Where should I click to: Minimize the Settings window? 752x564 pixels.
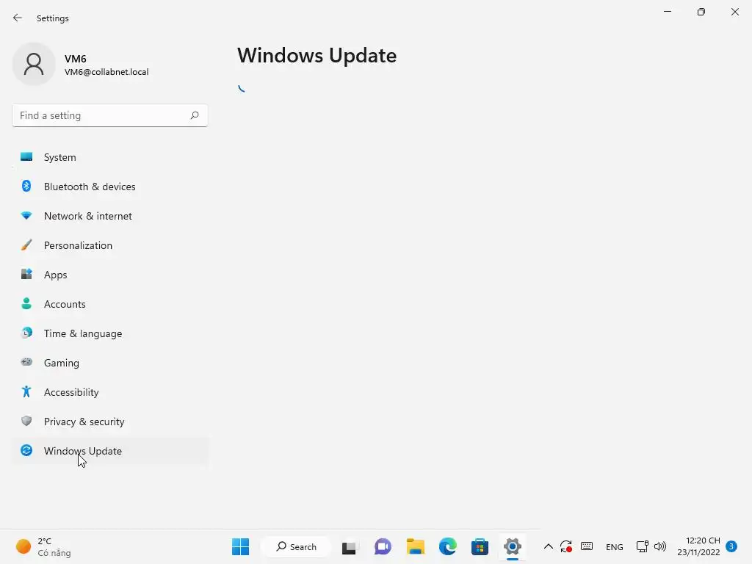(x=668, y=12)
